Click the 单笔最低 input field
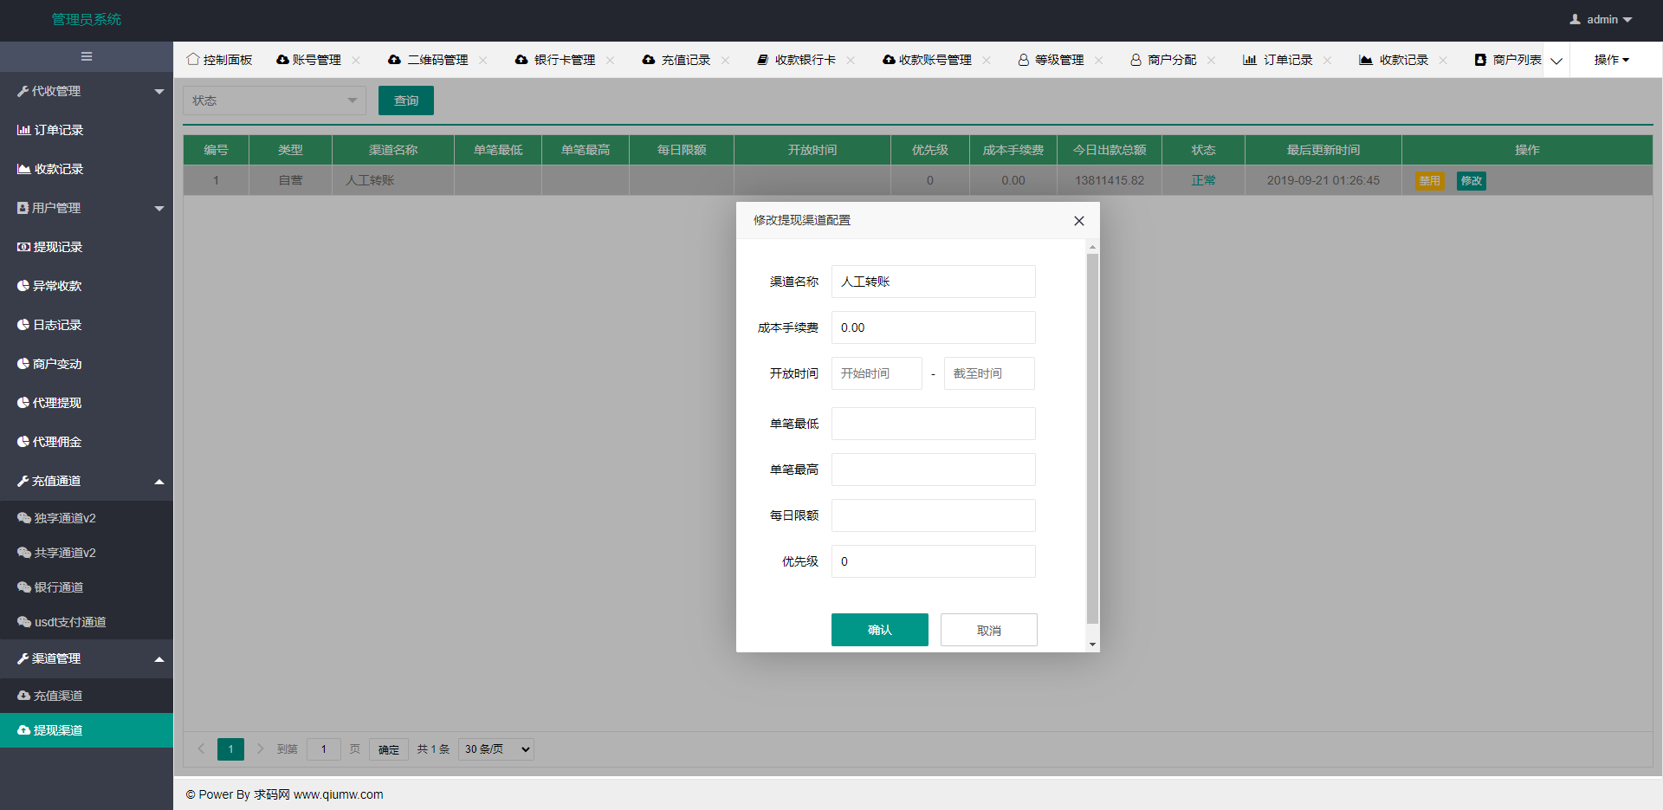The image size is (1663, 810). pos(933,424)
